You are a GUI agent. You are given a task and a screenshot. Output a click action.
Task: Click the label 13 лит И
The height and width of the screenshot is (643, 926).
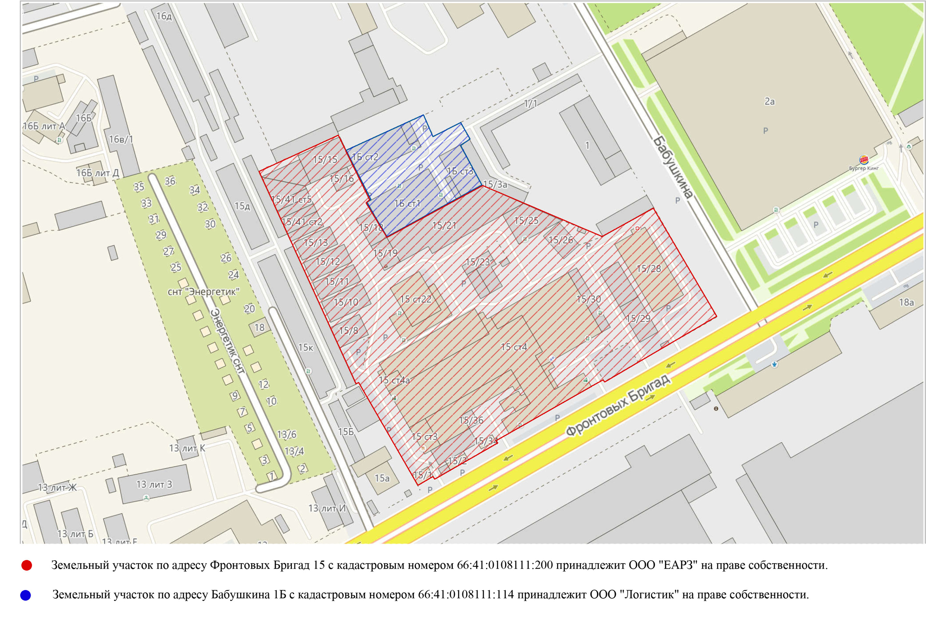point(327,509)
